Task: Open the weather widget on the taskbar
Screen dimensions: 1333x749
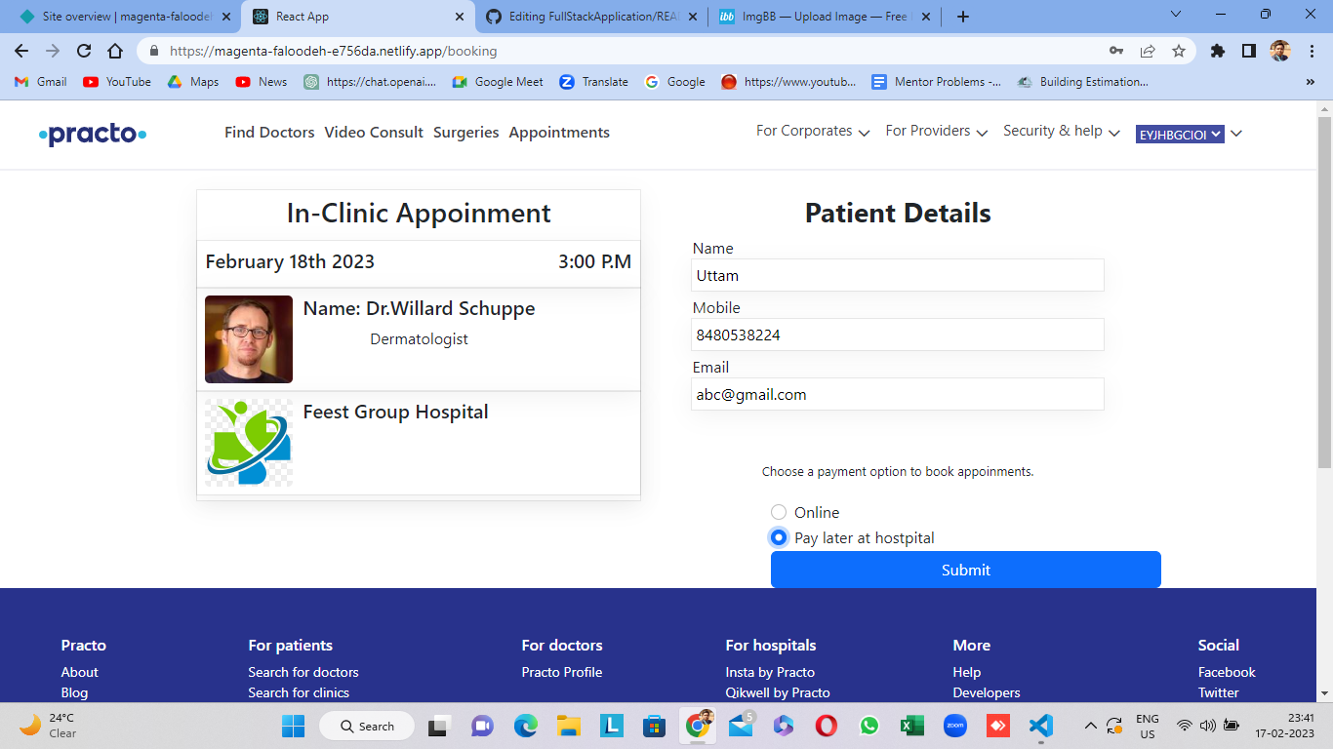Action: pos(47,726)
